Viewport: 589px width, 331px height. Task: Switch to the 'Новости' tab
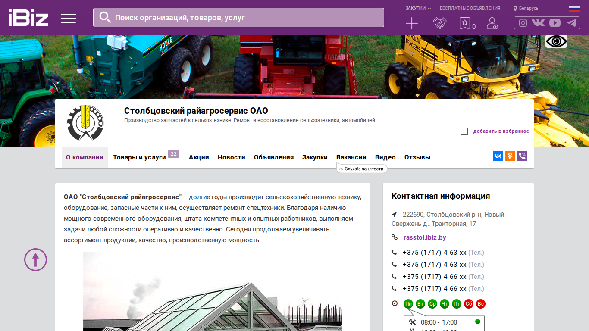click(232, 157)
